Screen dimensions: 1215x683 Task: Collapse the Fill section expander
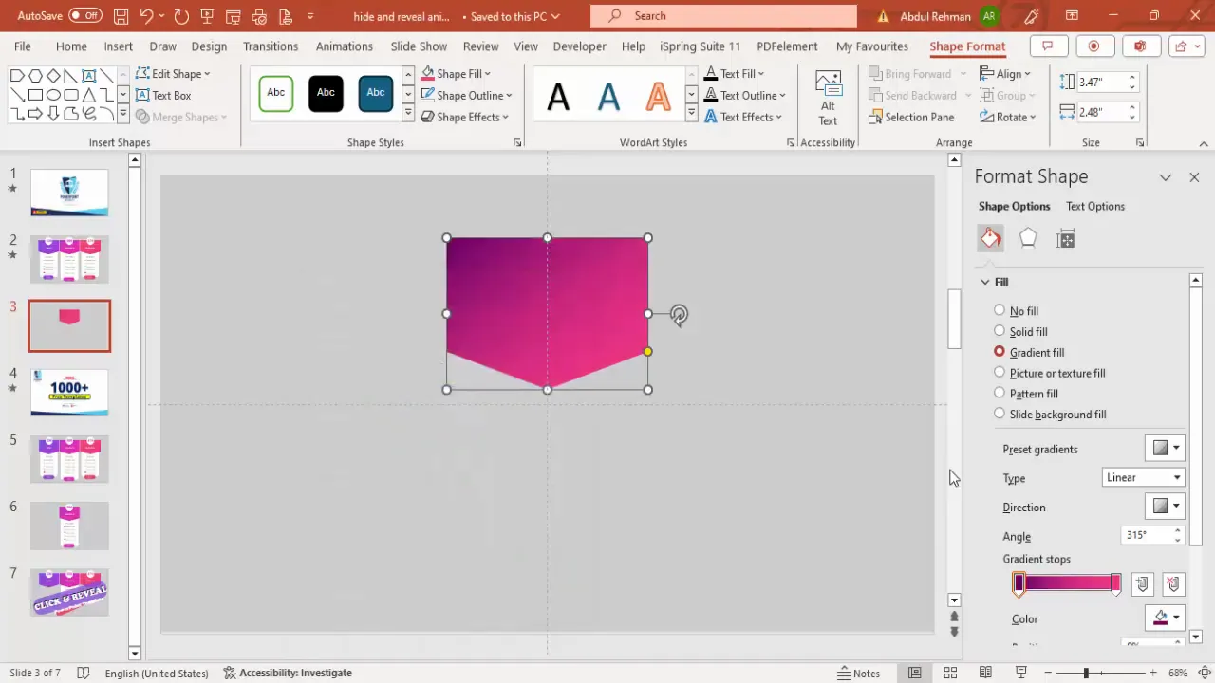(985, 282)
